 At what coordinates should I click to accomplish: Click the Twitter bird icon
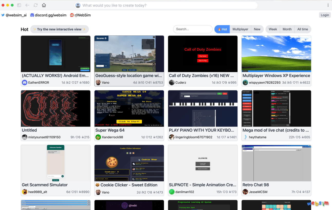[3, 15]
